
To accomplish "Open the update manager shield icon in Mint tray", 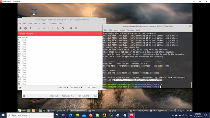I will [175, 110].
